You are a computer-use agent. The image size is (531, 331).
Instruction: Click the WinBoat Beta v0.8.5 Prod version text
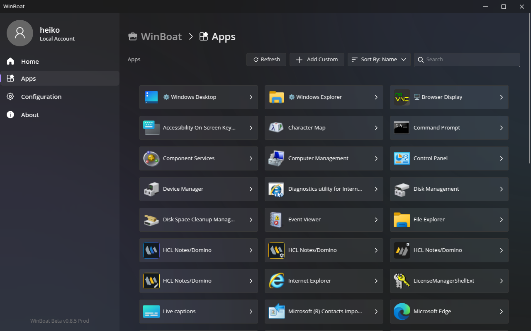point(60,321)
